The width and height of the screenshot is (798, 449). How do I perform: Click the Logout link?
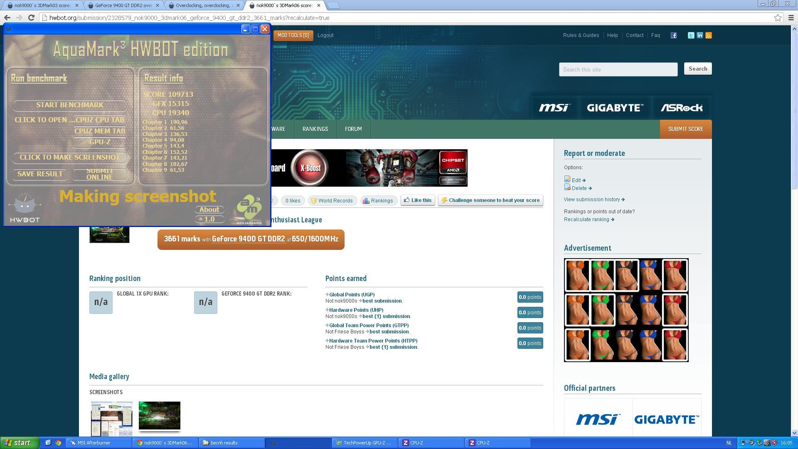pyautogui.click(x=325, y=35)
